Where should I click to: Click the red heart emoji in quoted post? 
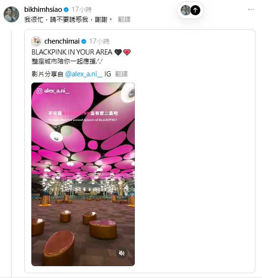tap(127, 52)
